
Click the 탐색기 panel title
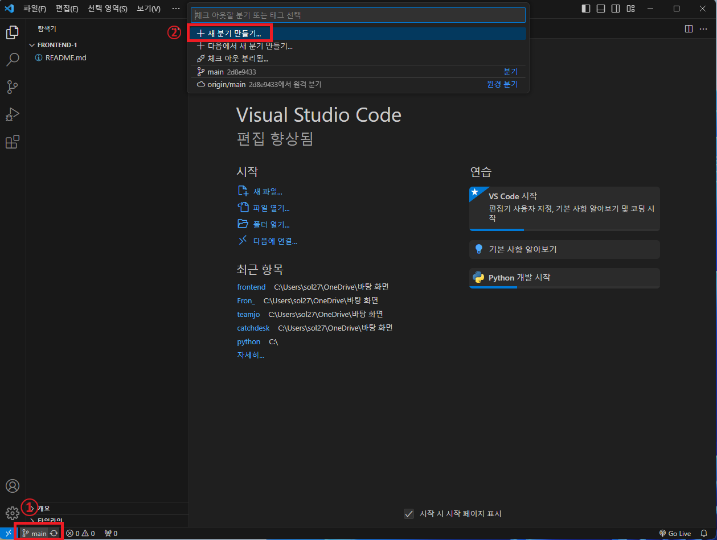click(47, 28)
